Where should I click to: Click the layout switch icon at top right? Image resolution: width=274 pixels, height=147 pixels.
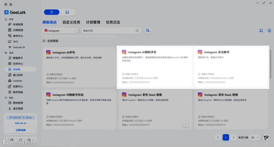(x=261, y=31)
